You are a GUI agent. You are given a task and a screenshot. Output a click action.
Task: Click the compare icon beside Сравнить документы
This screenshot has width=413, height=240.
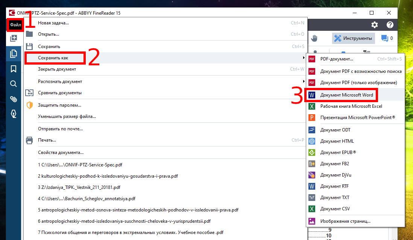point(29,93)
